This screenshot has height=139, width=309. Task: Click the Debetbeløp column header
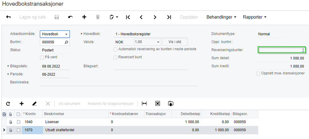coord(187,114)
